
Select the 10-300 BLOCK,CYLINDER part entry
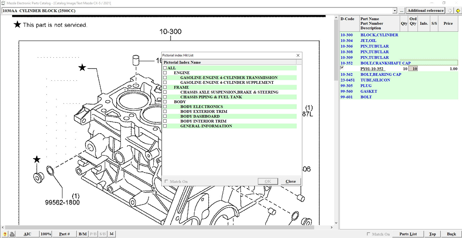coord(379,35)
